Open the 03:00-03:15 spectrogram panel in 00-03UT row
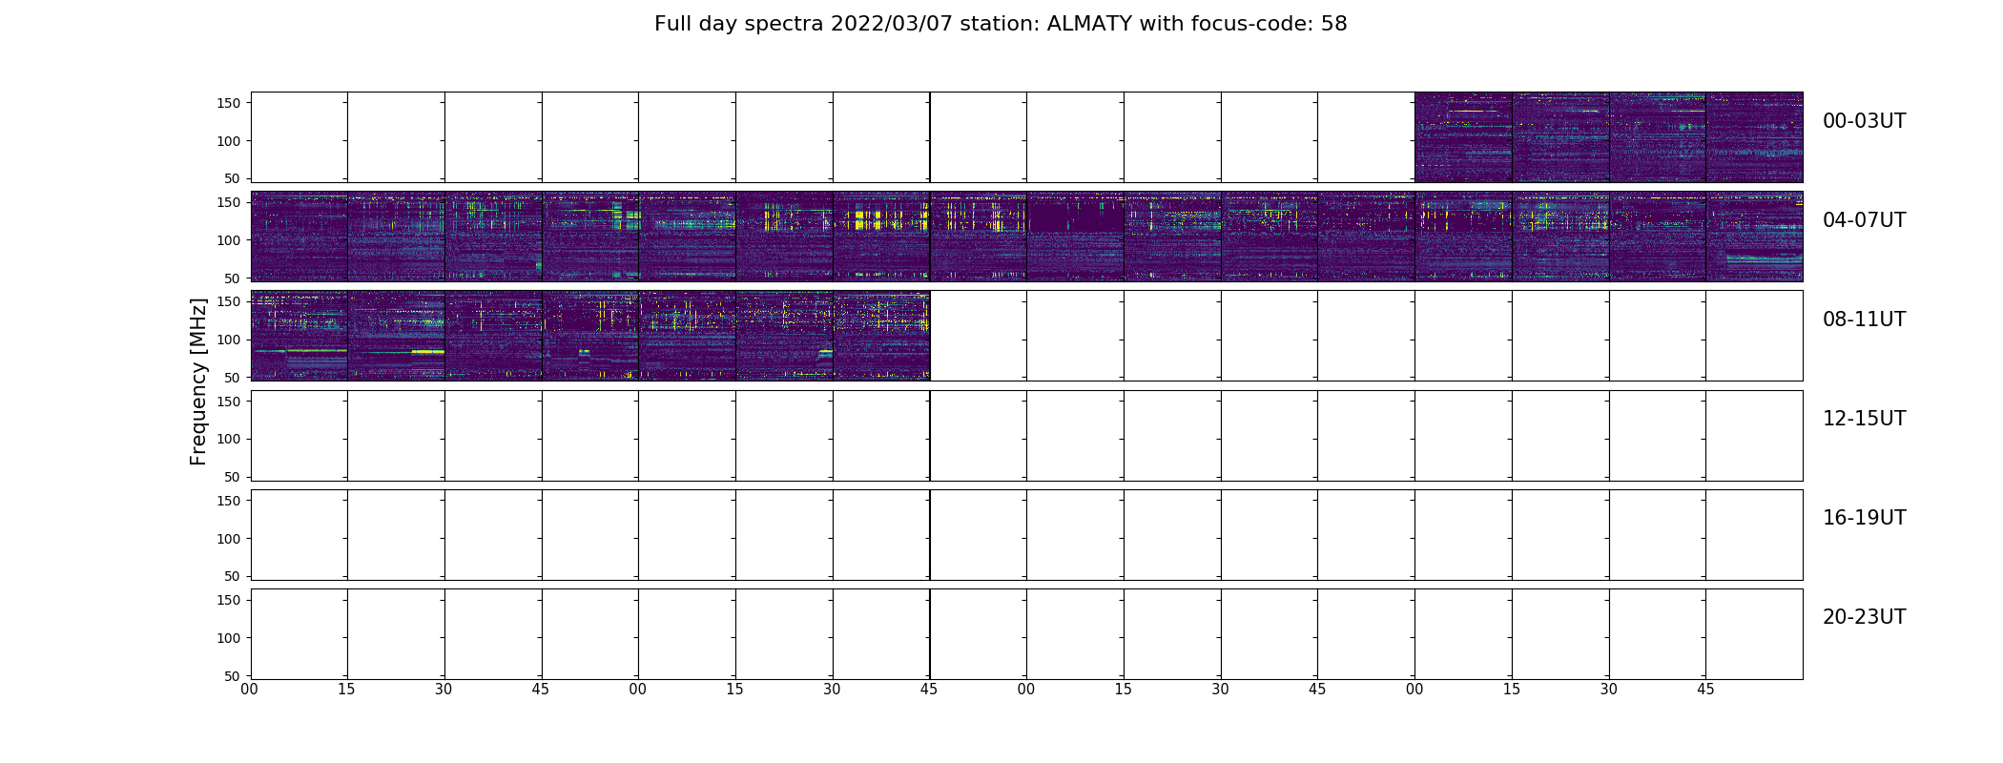 (1463, 137)
